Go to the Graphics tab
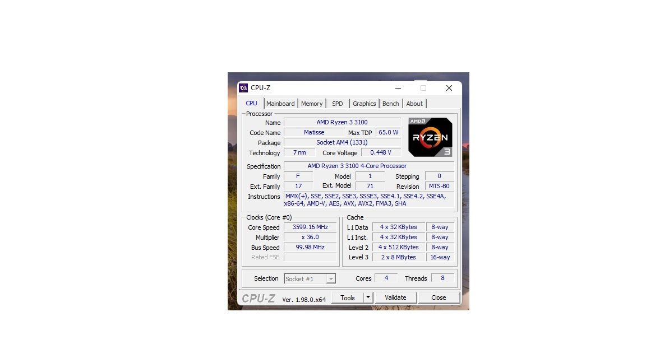646x363 pixels. pyautogui.click(x=364, y=104)
